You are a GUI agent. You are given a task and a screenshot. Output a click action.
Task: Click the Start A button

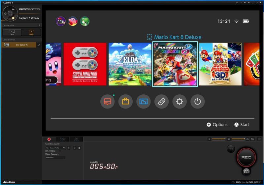242,125
